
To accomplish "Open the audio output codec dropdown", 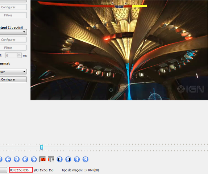I will pyautogui.click(x=13, y=32).
